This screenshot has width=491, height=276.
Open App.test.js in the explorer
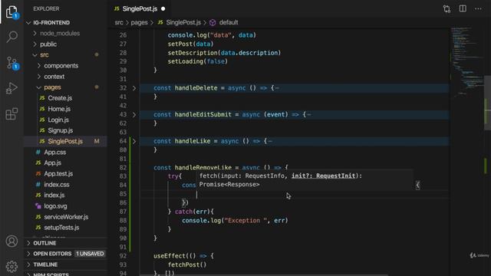(58, 174)
